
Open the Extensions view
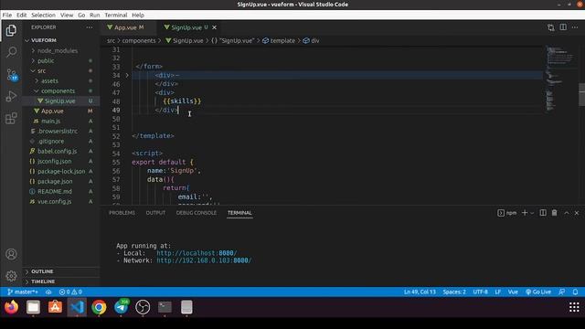click(11, 118)
